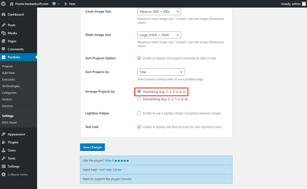This screenshot has width=307, height=189.
Task: Select the Descending radio button
Action: click(x=139, y=99)
